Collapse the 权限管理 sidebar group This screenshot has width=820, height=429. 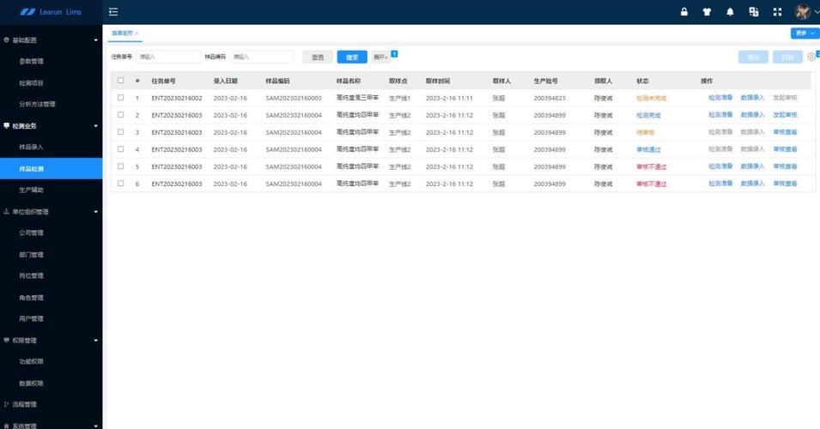[x=95, y=341]
